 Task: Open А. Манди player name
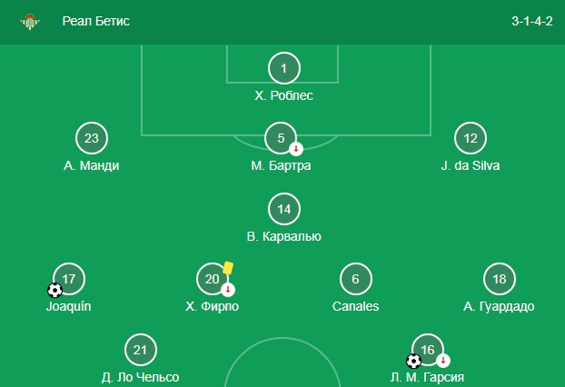coord(92,165)
